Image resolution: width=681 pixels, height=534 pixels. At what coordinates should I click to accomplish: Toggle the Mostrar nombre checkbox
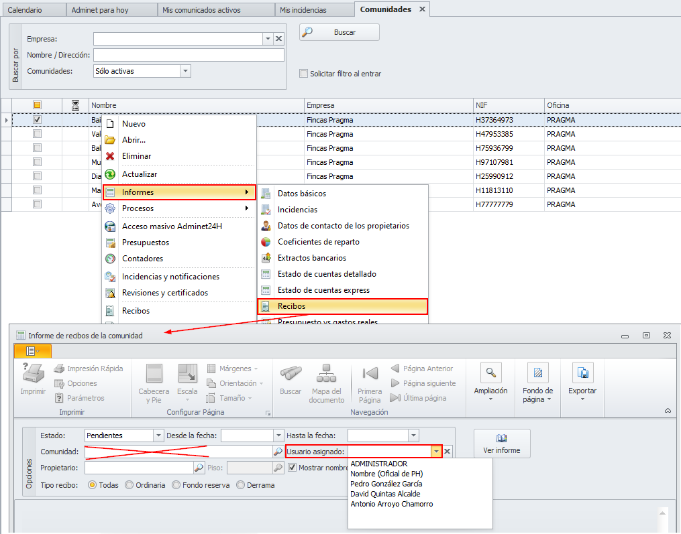(293, 468)
